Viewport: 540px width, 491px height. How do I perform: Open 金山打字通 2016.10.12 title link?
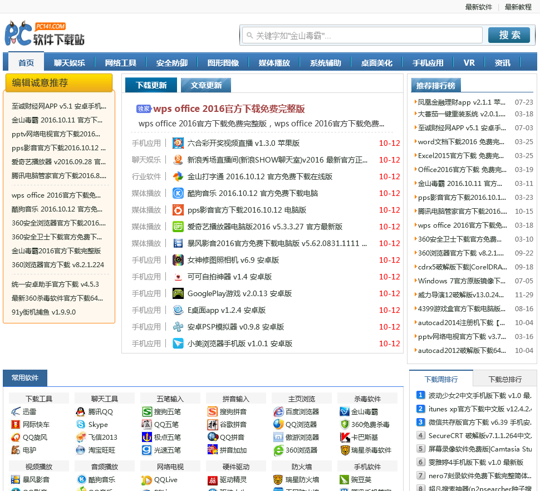pyautogui.click(x=259, y=176)
